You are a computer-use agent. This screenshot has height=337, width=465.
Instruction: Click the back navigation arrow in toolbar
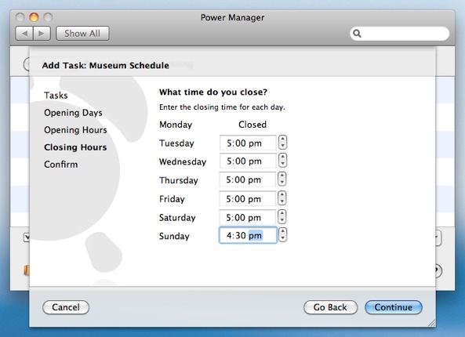point(24,34)
